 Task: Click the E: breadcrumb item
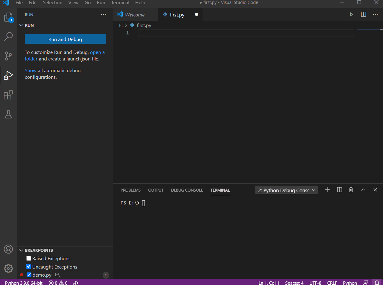point(121,25)
